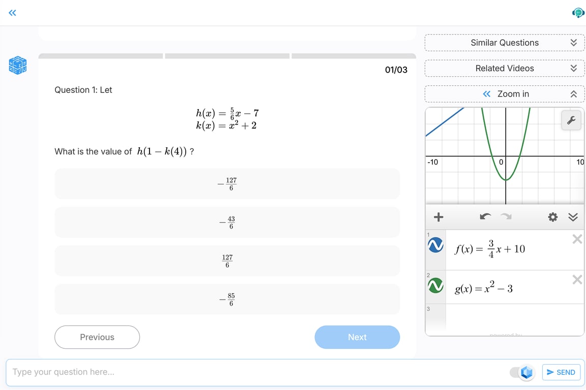Delete the f(x) expression row
Viewport: 586px width, 390px height.
coord(577,239)
